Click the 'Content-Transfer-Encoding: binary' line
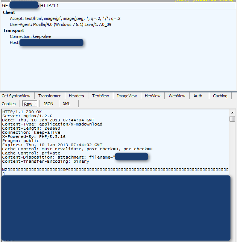The width and height of the screenshot is (237, 242). tap(46, 162)
